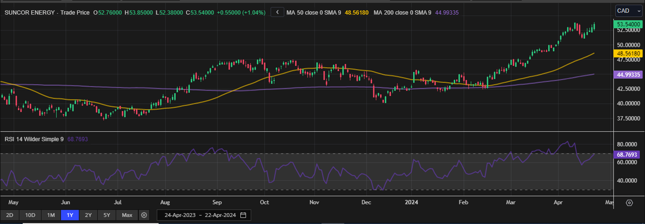This screenshot has height=224, width=645.
Task: Click the Sep label on time axis
Action: pos(217,203)
